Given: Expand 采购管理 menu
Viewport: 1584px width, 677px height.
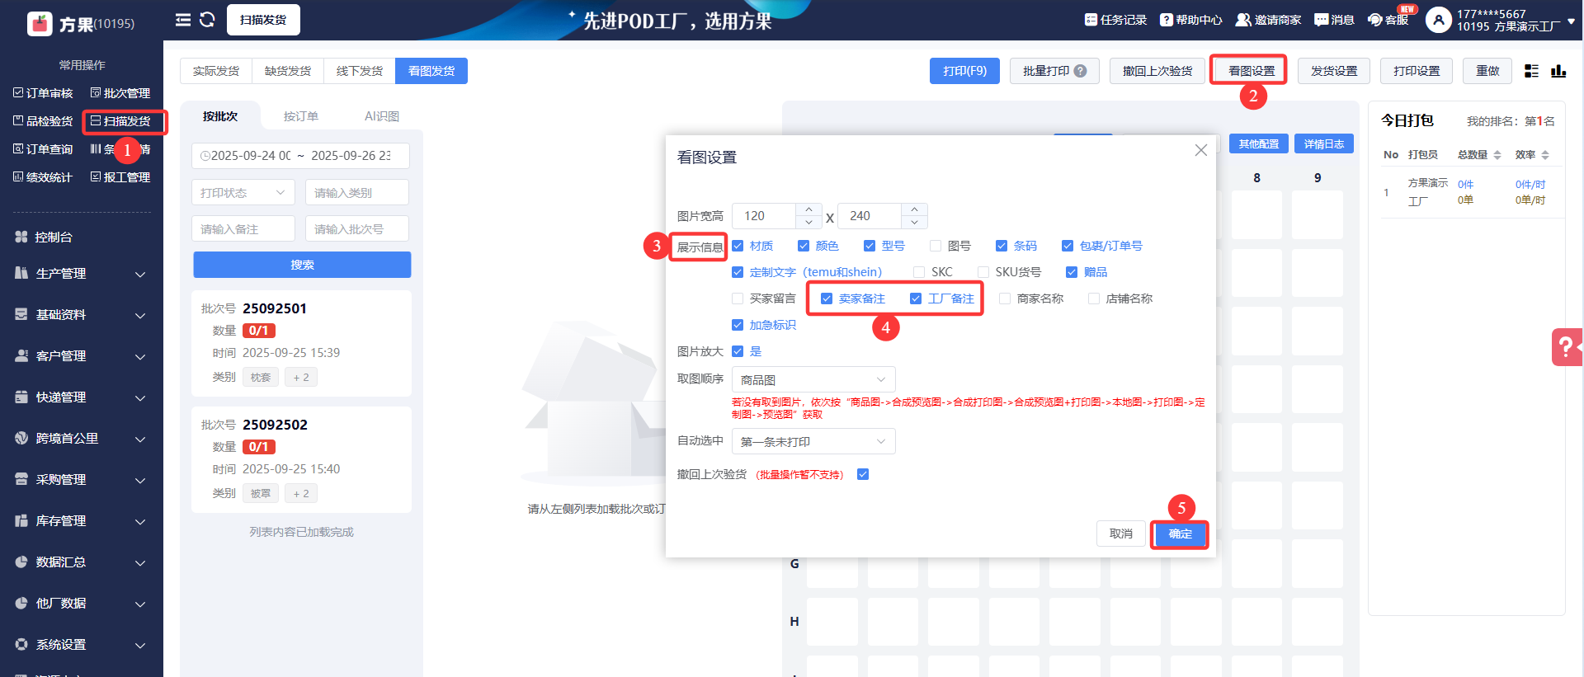Looking at the screenshot, I should [81, 480].
